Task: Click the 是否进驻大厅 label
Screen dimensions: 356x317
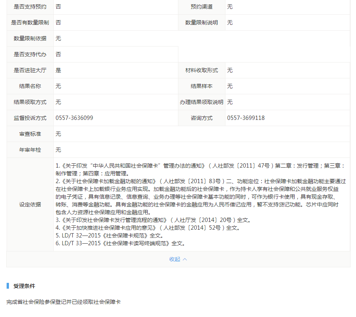Action: point(30,70)
